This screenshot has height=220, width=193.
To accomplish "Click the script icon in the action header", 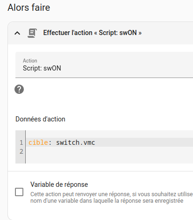I will (x=32, y=33).
